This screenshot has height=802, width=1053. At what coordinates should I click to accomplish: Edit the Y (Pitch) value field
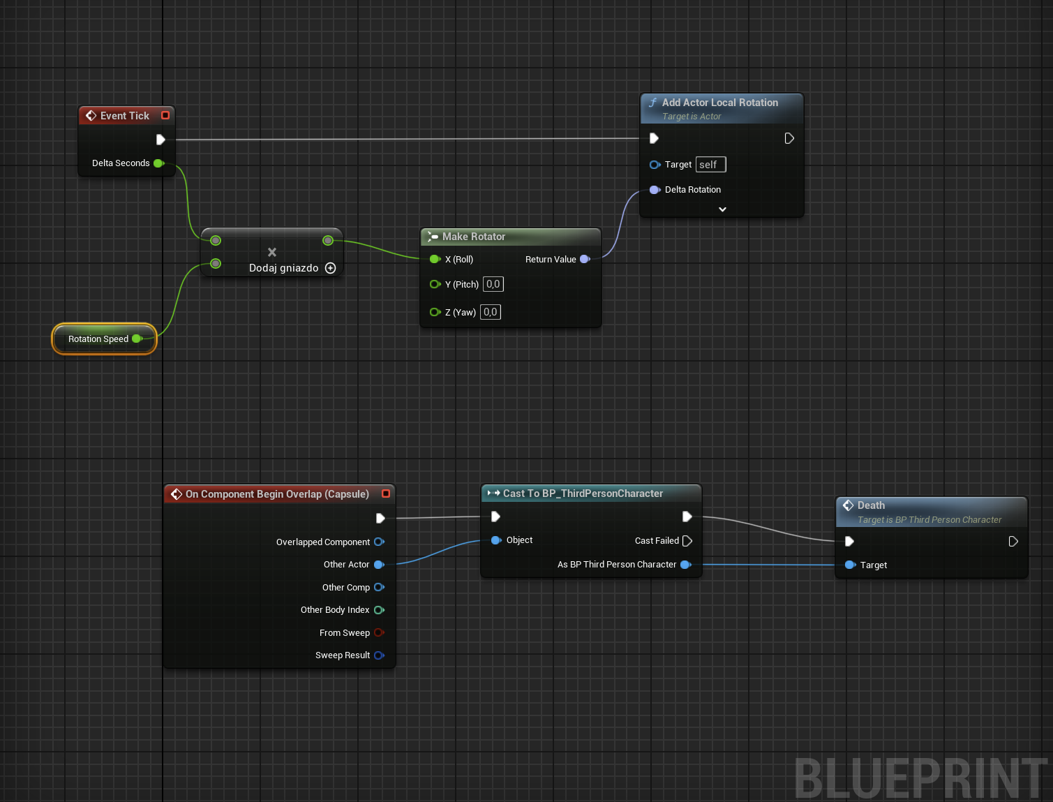[493, 285]
